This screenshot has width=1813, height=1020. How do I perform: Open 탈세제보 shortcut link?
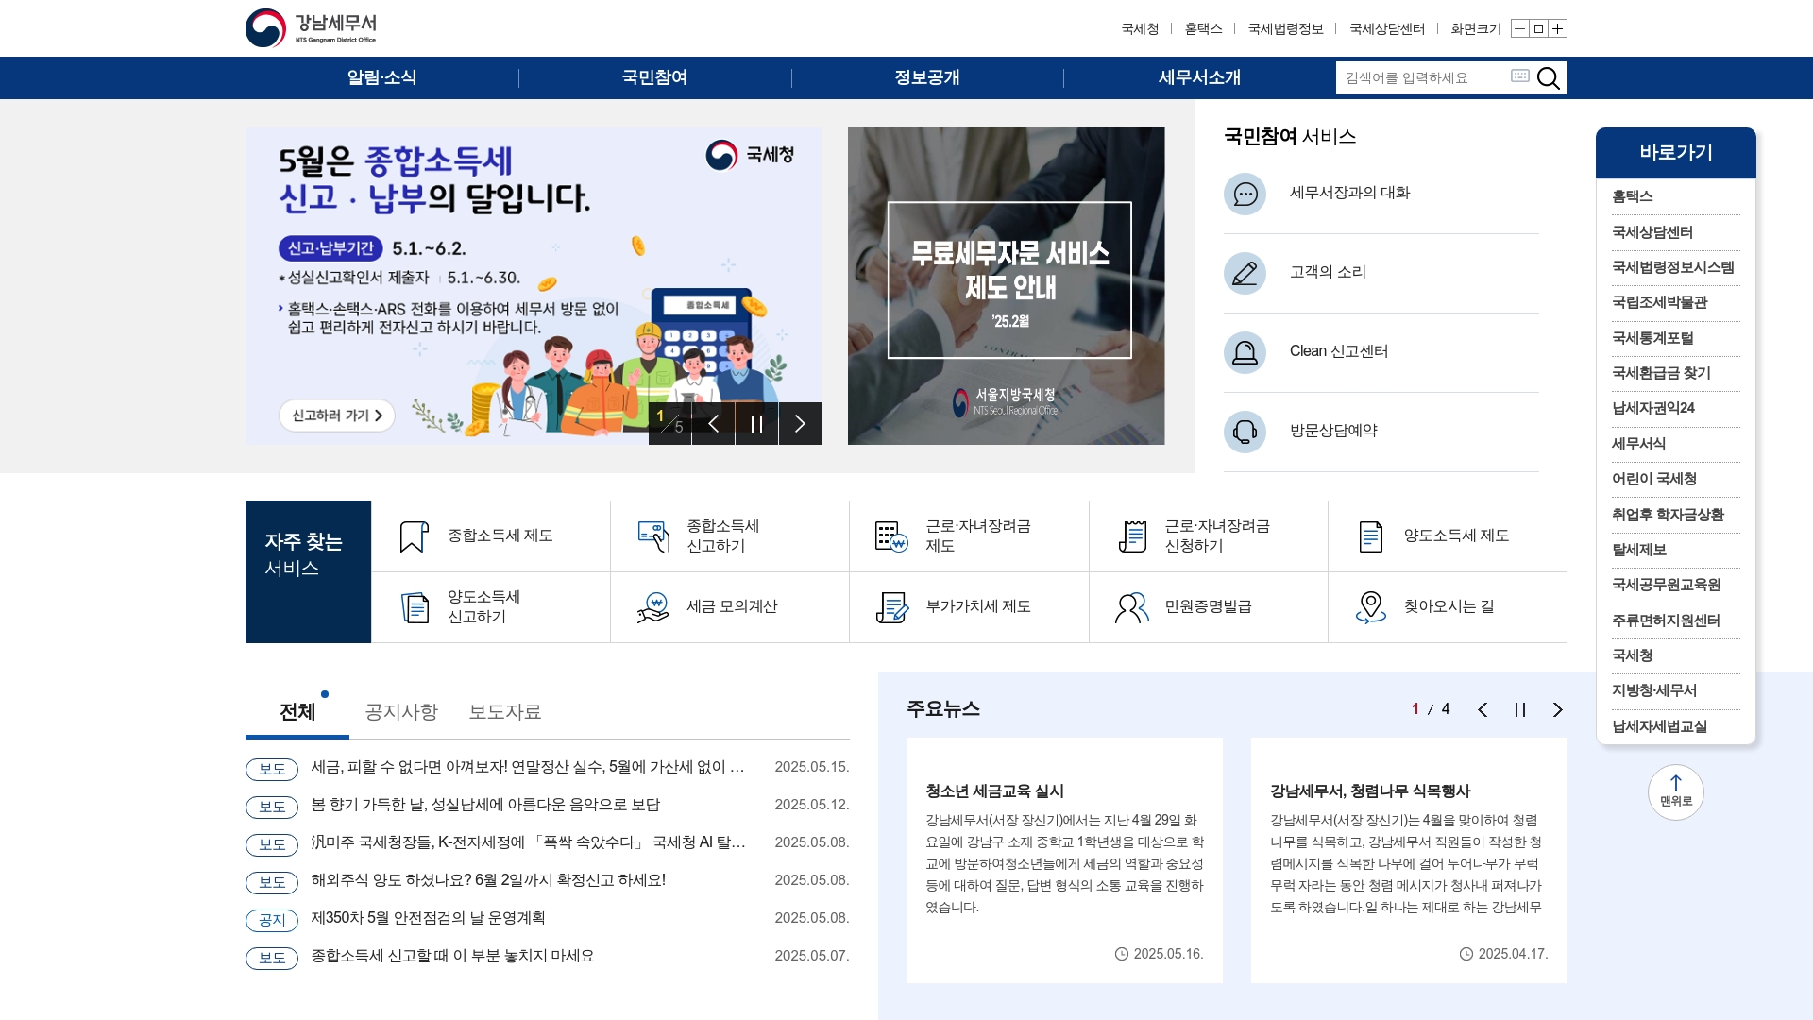pyautogui.click(x=1639, y=550)
